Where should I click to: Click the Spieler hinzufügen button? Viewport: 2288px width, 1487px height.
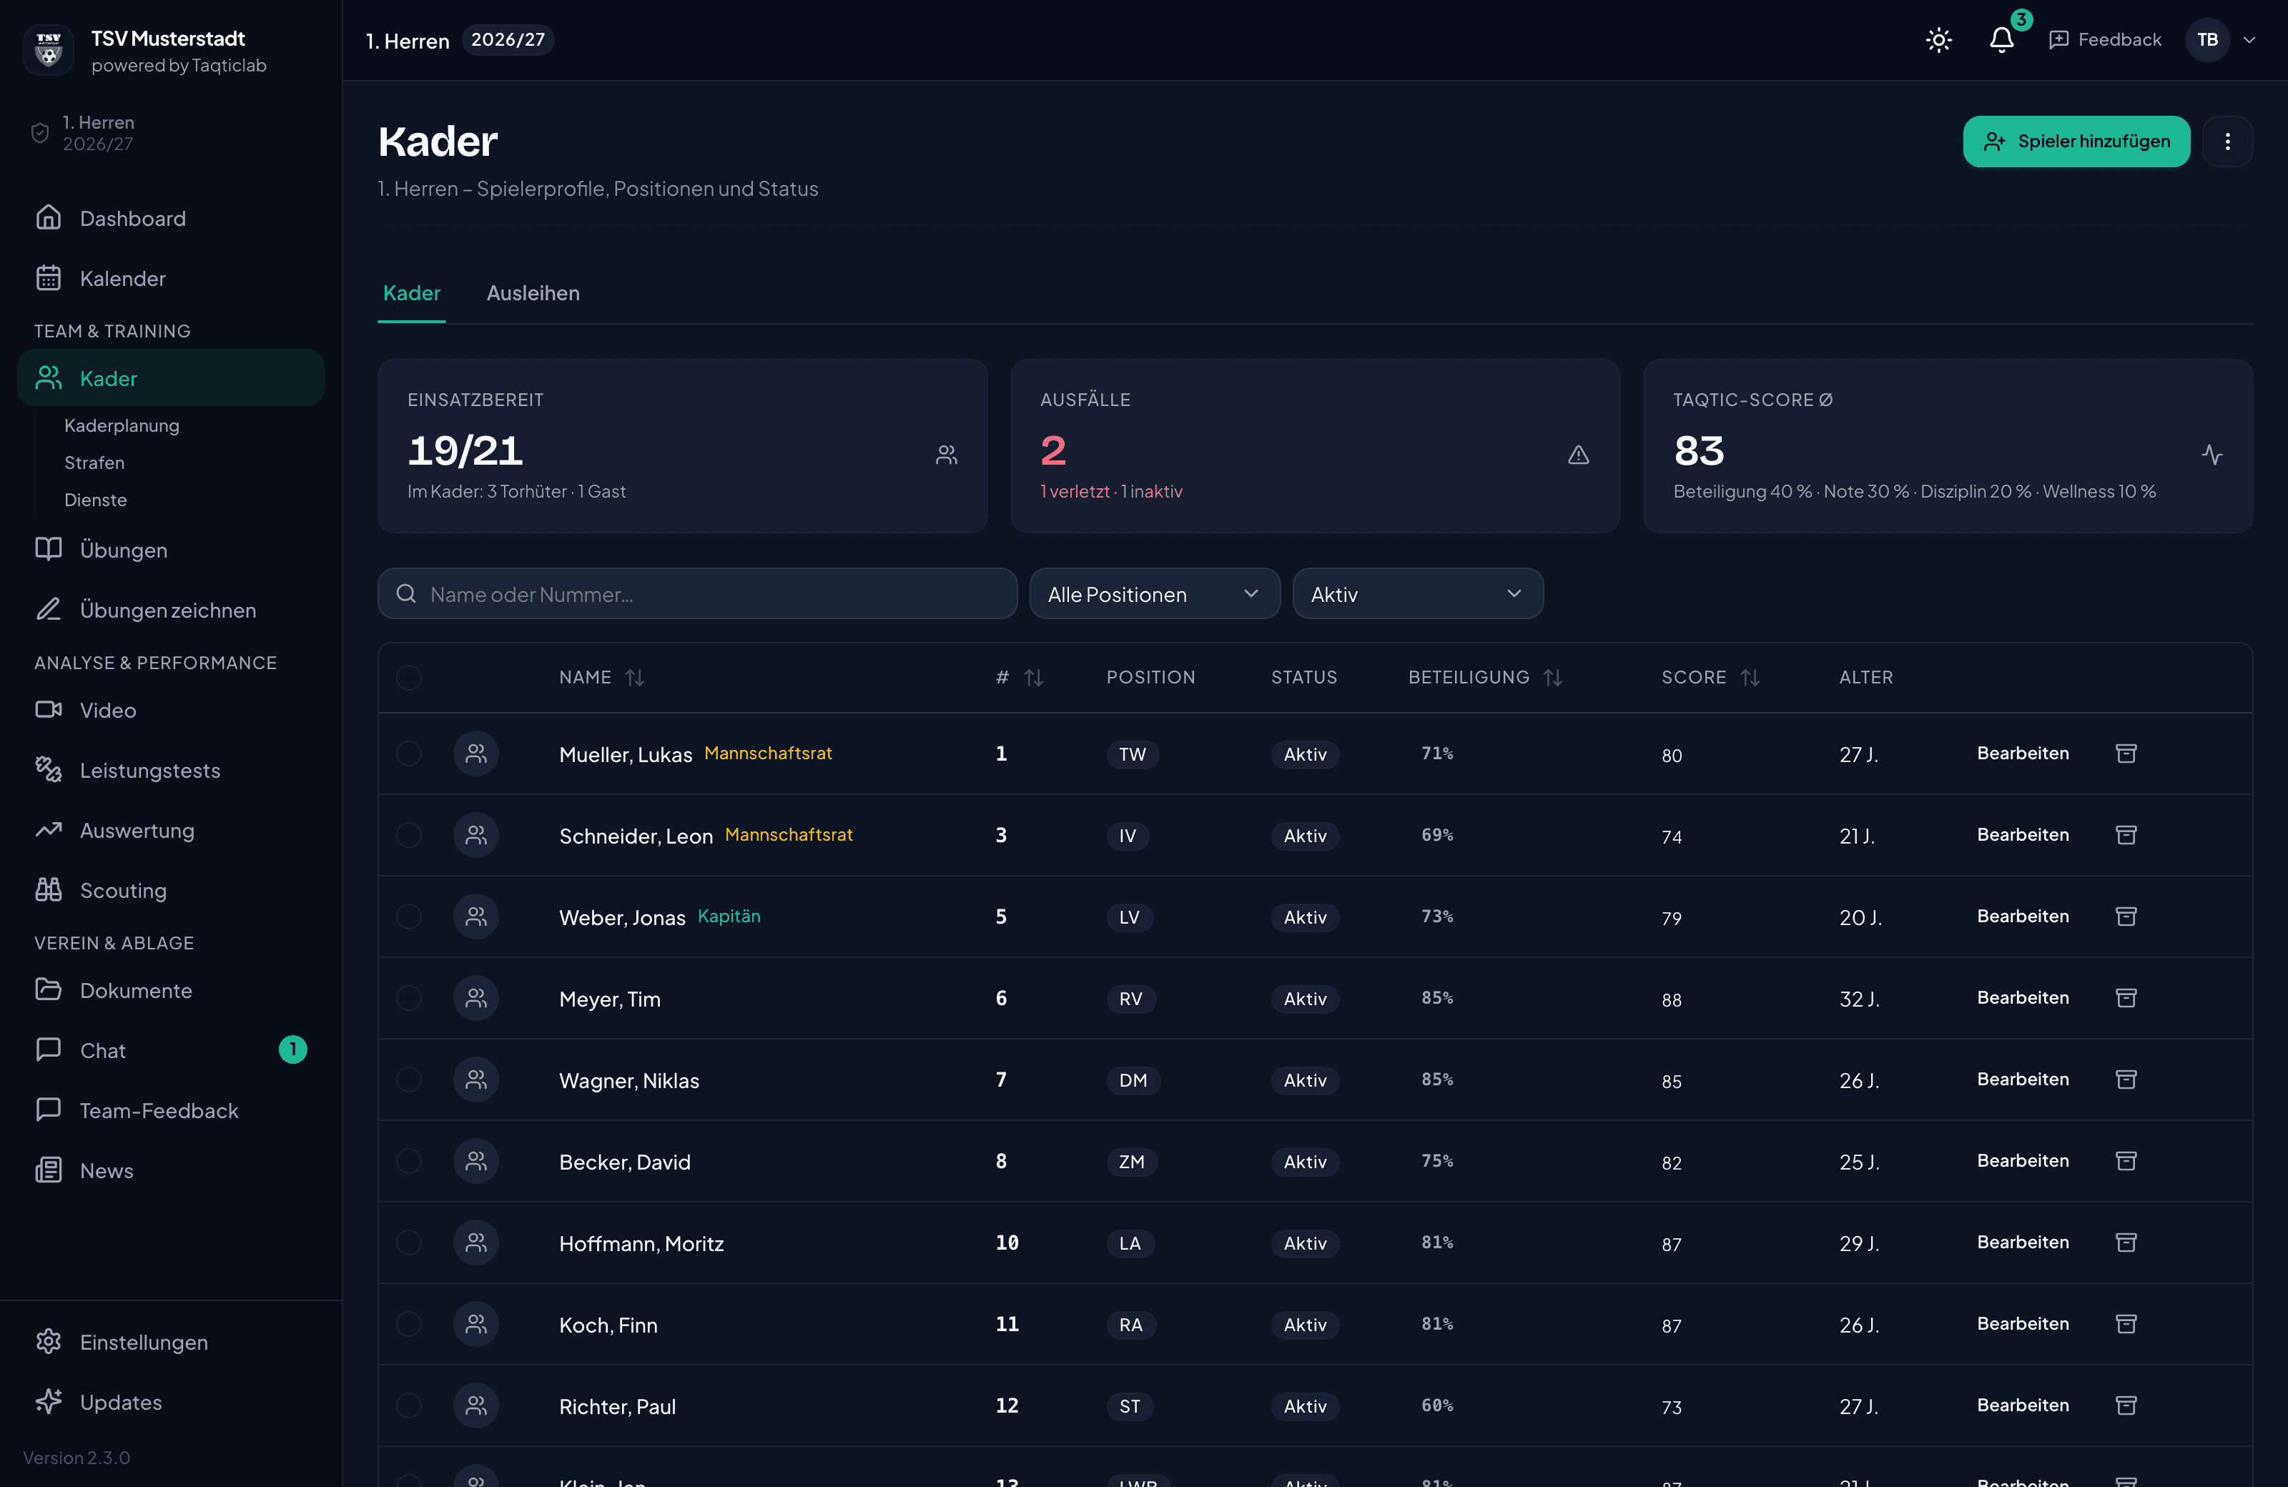pyautogui.click(x=2076, y=142)
